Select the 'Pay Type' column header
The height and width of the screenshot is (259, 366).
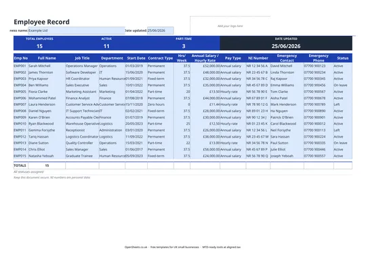point(232,58)
